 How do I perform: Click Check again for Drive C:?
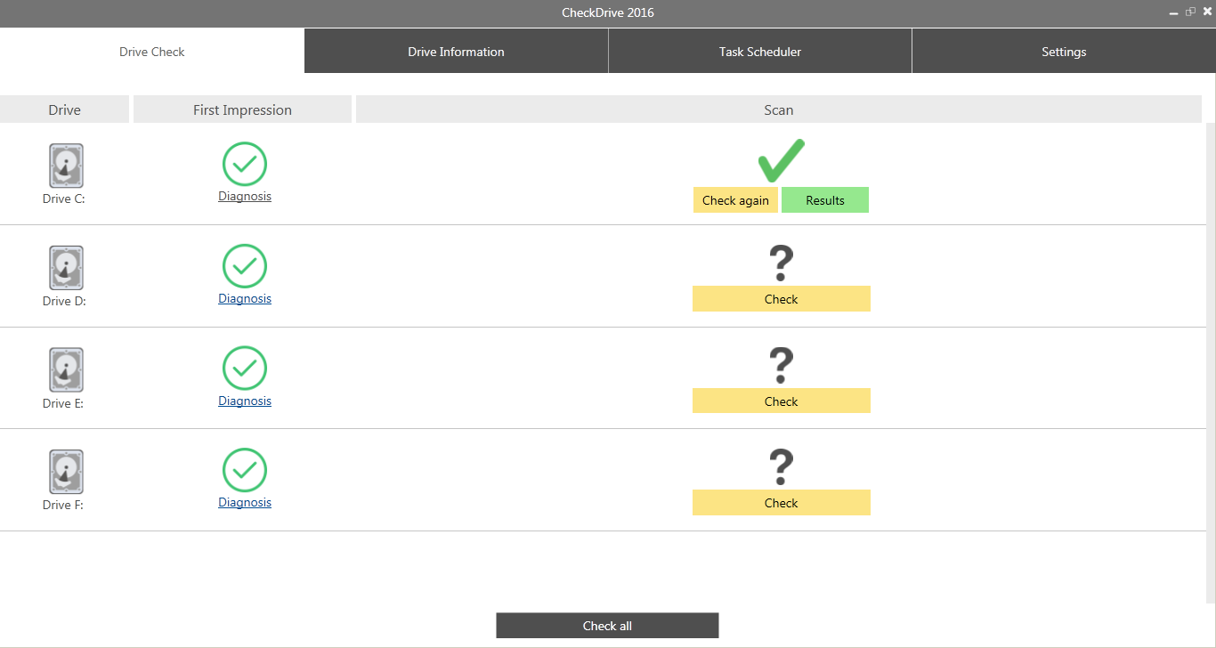coord(735,200)
